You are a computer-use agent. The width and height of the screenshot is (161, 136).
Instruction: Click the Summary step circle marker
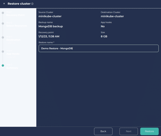3,65
